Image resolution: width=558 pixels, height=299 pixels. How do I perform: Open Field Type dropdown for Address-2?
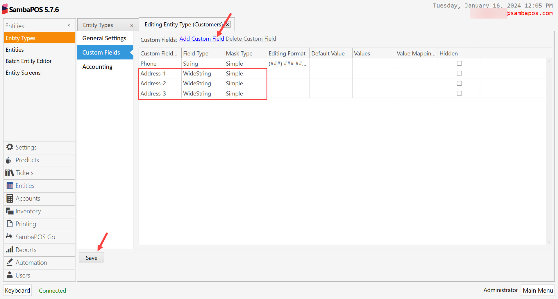(x=202, y=83)
